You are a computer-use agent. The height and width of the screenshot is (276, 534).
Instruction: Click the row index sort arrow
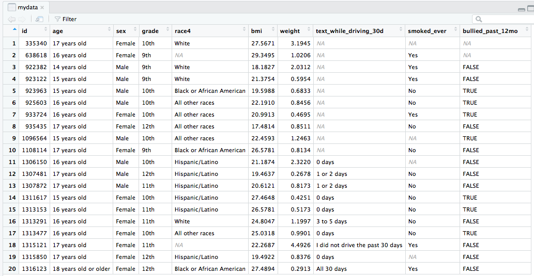14,30
